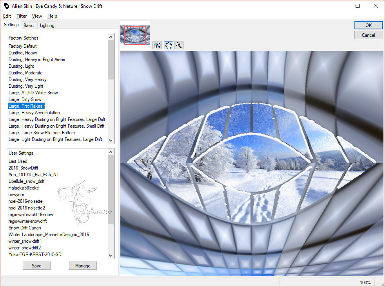Select the magnifier zoom tool

(x=179, y=45)
